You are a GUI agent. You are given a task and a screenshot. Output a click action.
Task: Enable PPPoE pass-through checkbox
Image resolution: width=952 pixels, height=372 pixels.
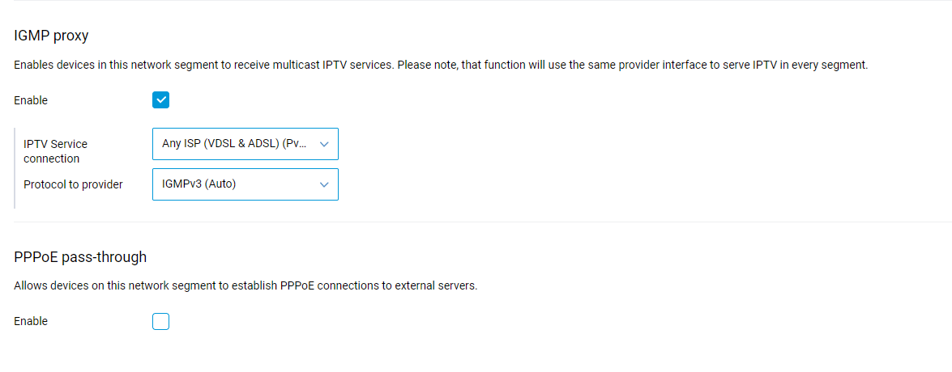[161, 321]
